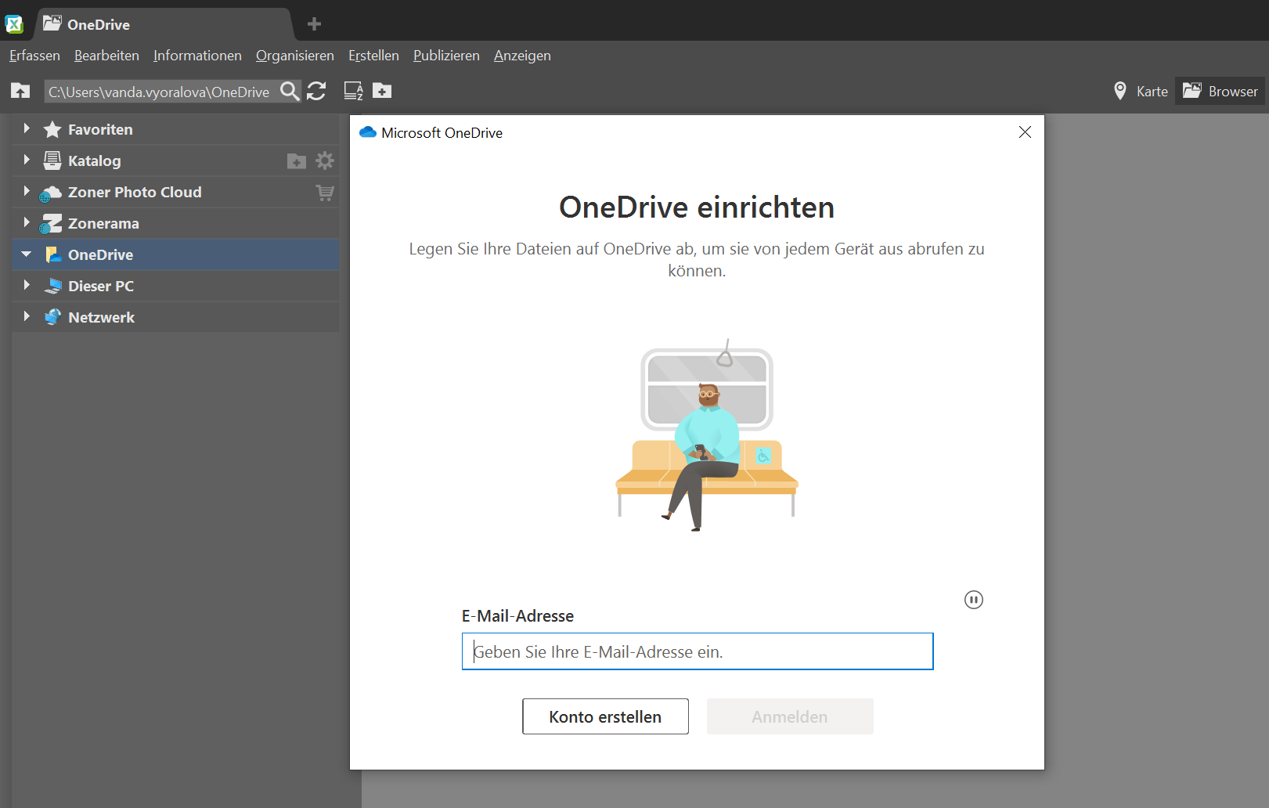Collapse the OneDrive tree node
Image resolution: width=1269 pixels, height=808 pixels.
(x=27, y=254)
